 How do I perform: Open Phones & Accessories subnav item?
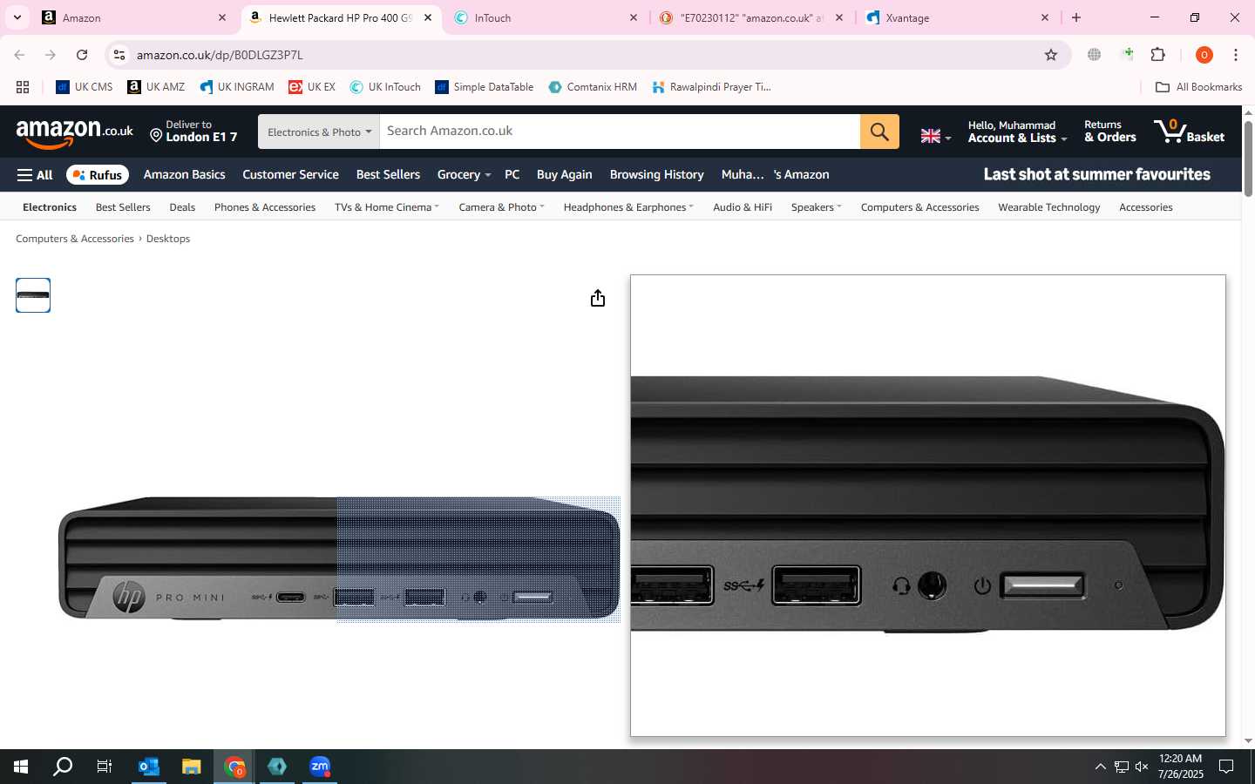coord(265,207)
